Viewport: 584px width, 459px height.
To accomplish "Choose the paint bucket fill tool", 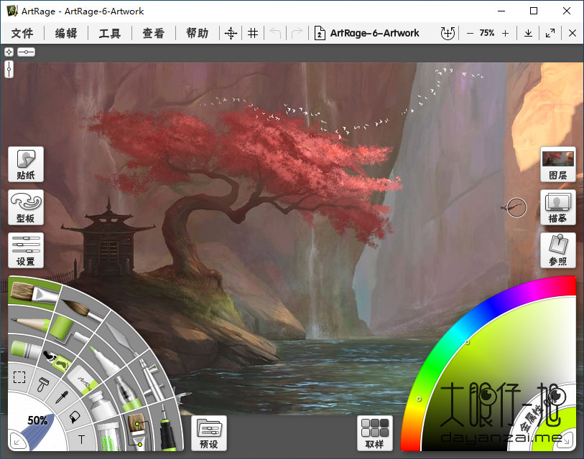I will 74,417.
